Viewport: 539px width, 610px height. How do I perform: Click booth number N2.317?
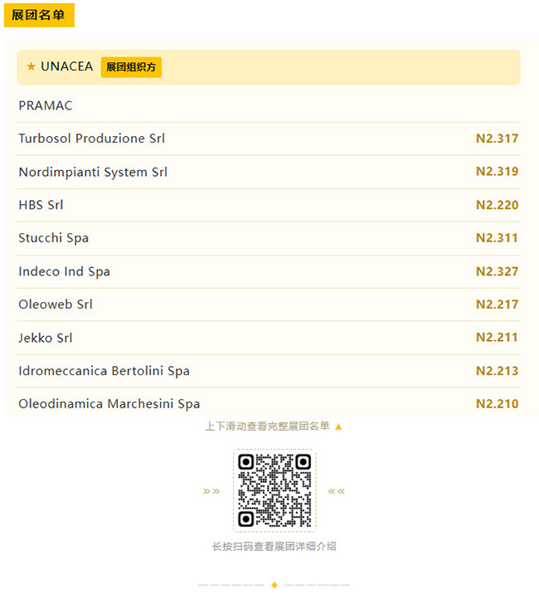click(x=497, y=139)
